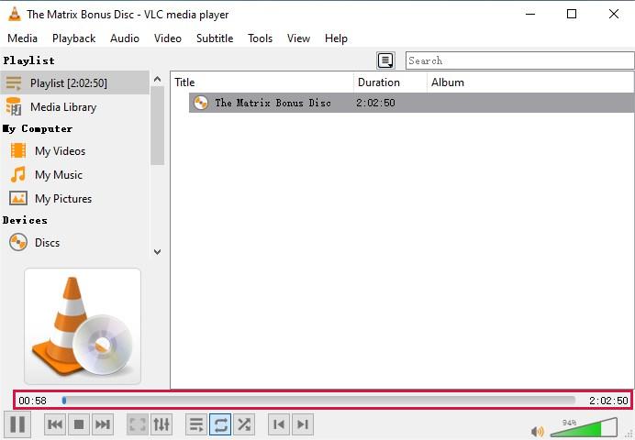Open extended settings equalizer icon
Screen dimensions: 635x440
tap(162, 424)
